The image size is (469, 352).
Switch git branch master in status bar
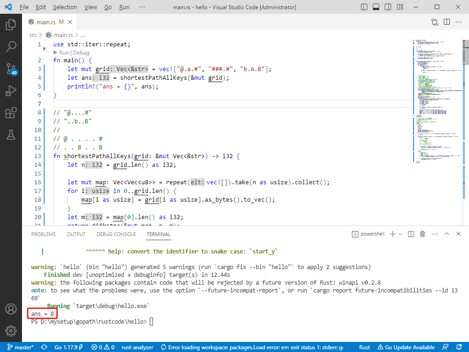[x=20, y=347]
